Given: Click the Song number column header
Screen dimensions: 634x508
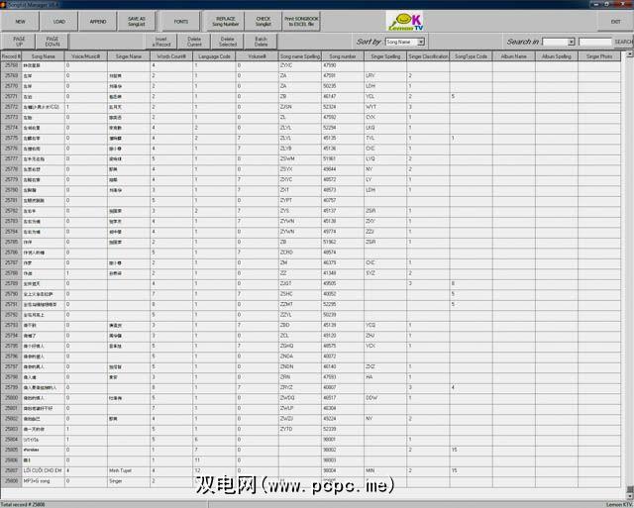Looking at the screenshot, I should coord(343,56).
